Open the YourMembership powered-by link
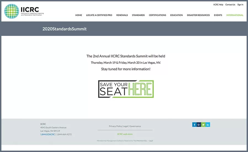Viewport: 248px width, 152px height. (140, 141)
